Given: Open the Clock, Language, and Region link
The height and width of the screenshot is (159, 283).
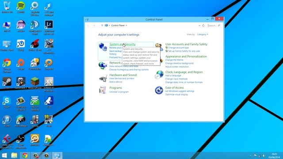Looking at the screenshot, I should 184,72.
